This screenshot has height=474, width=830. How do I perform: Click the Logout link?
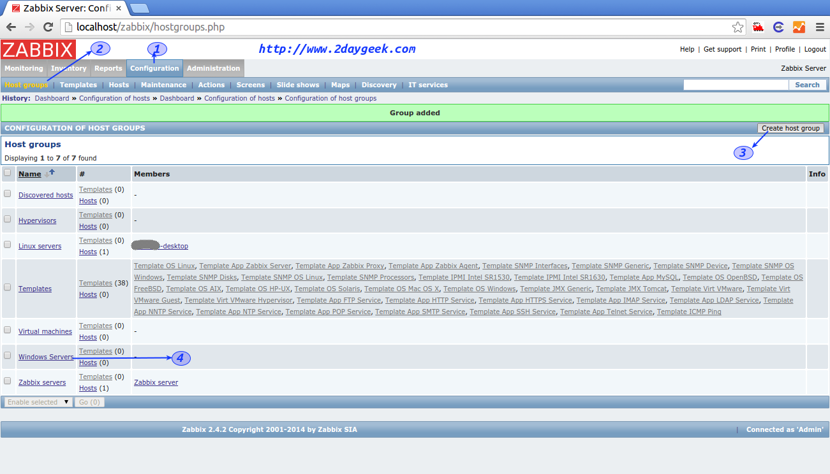pyautogui.click(x=815, y=49)
